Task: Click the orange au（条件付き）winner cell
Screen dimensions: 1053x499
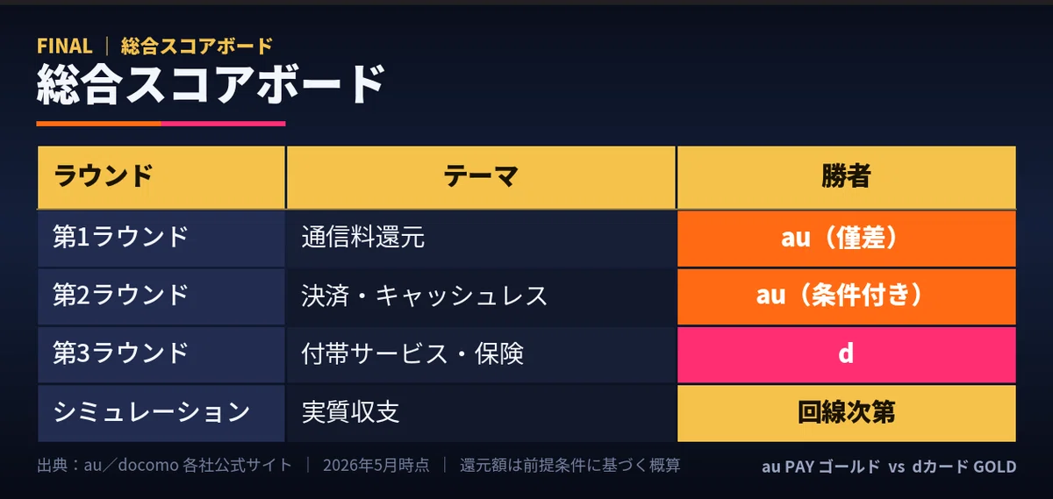Action: (847, 296)
